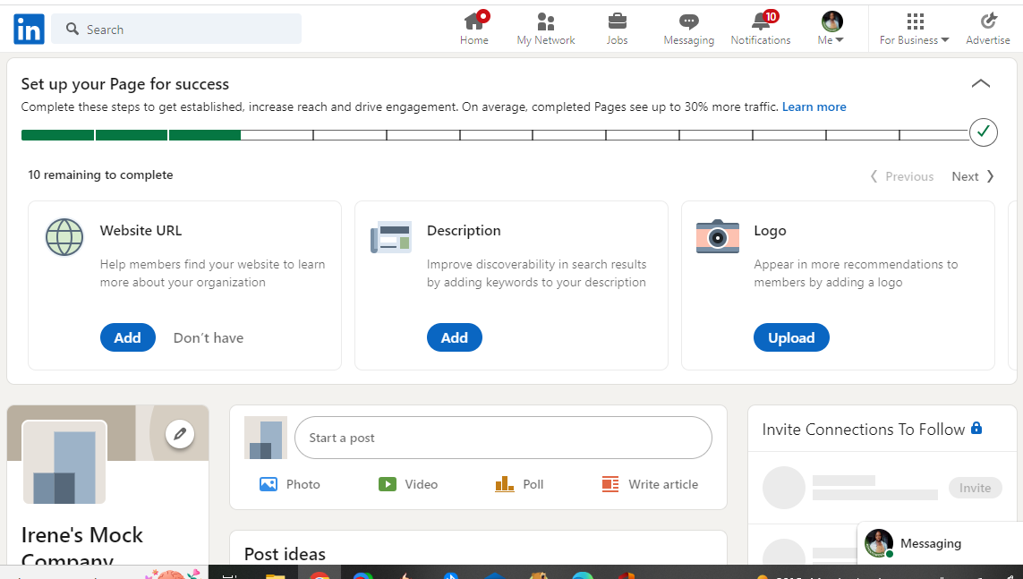The width and height of the screenshot is (1023, 579).
Task: Start creating a Video post
Action: pos(407,484)
